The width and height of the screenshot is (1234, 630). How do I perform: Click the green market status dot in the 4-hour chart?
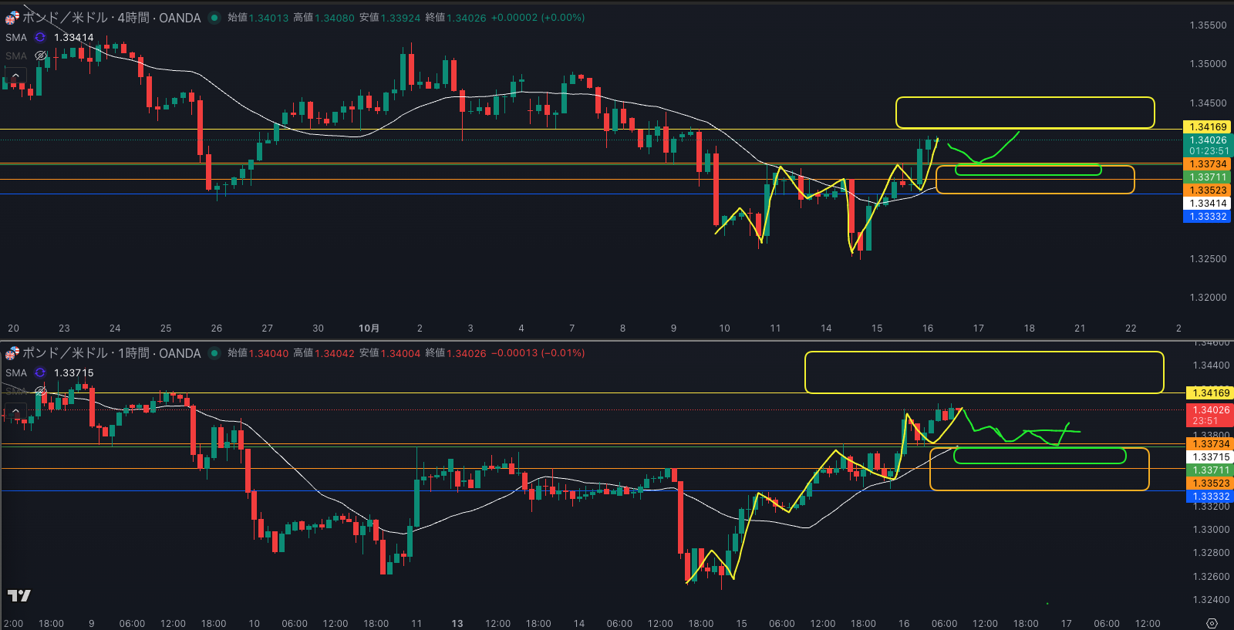(214, 18)
